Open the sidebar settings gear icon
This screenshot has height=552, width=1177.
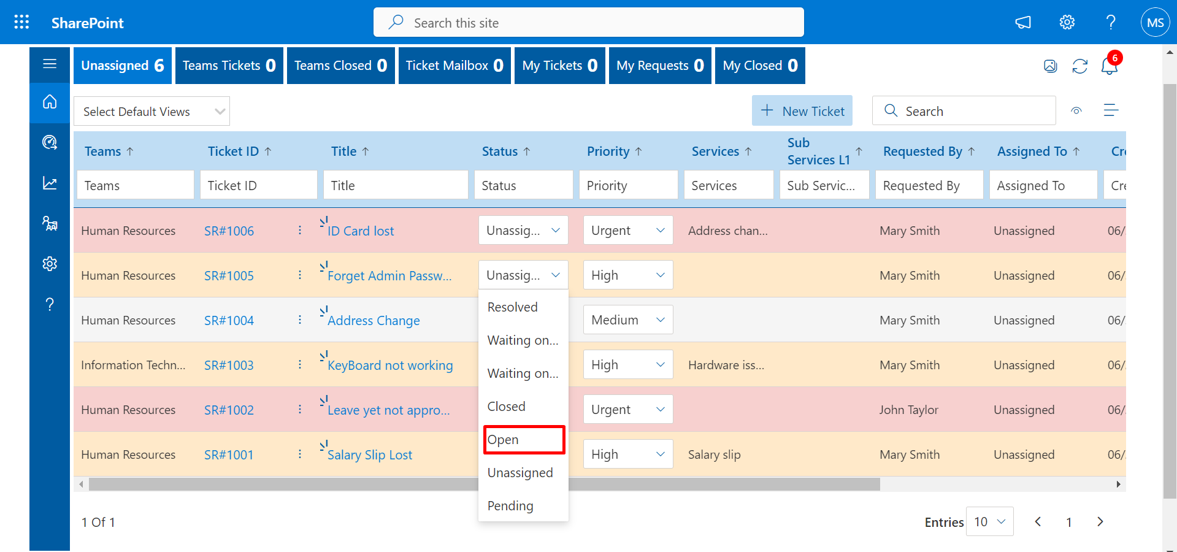point(50,264)
